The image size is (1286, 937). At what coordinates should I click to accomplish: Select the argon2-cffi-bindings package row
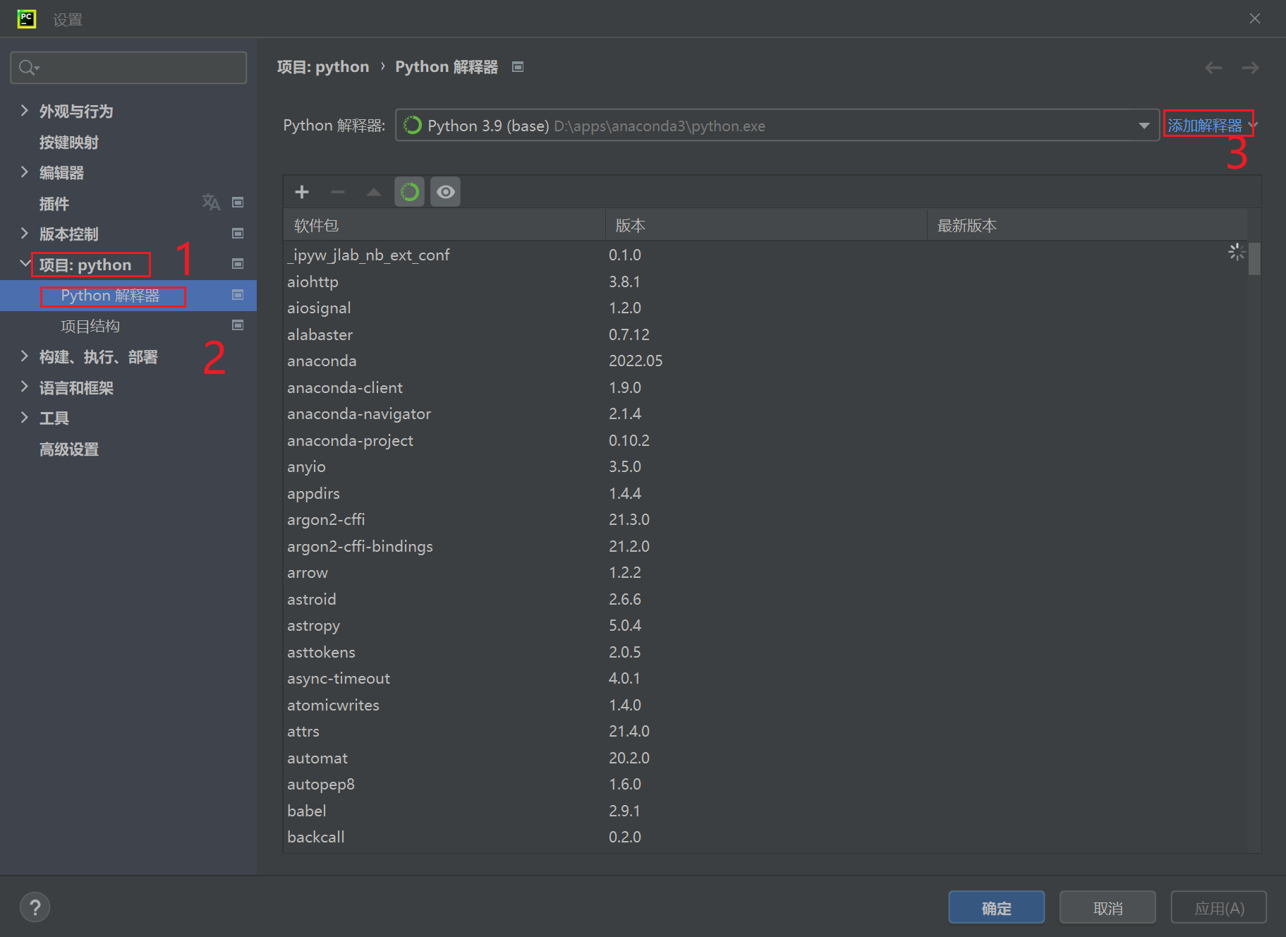[x=765, y=546]
